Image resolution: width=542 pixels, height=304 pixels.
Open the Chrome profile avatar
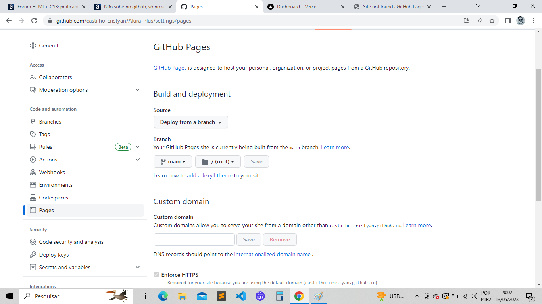[x=521, y=21]
